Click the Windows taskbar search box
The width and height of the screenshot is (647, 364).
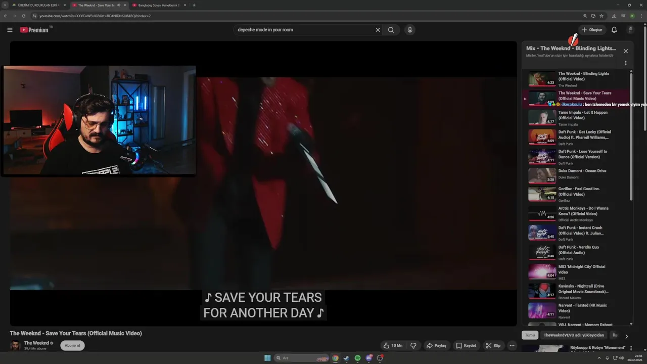302,358
